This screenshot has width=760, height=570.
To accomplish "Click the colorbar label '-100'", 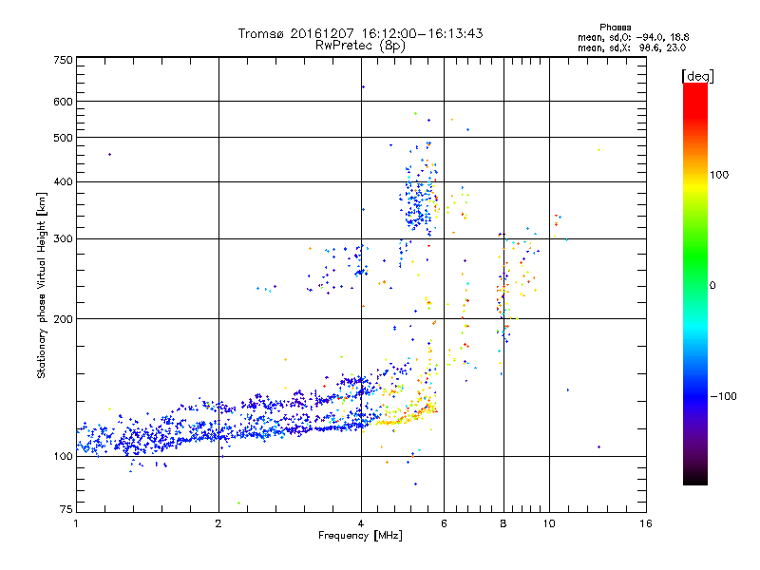I will point(723,396).
